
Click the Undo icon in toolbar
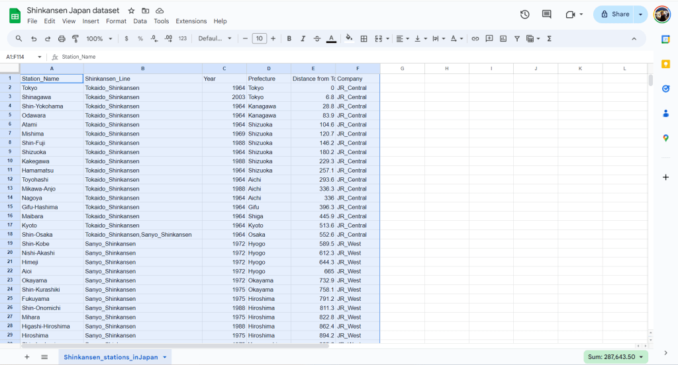click(33, 38)
